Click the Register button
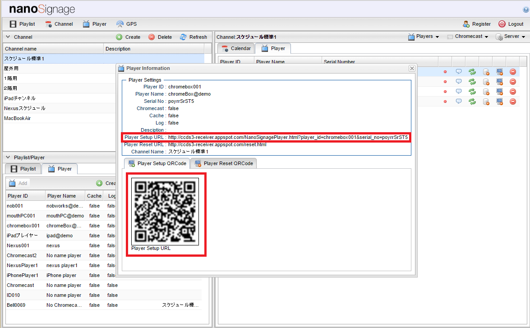The width and height of the screenshot is (530, 328). pos(477,24)
